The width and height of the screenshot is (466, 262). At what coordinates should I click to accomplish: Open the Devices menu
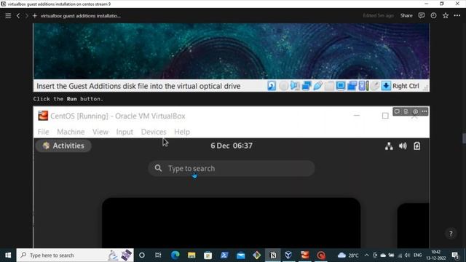click(x=154, y=132)
